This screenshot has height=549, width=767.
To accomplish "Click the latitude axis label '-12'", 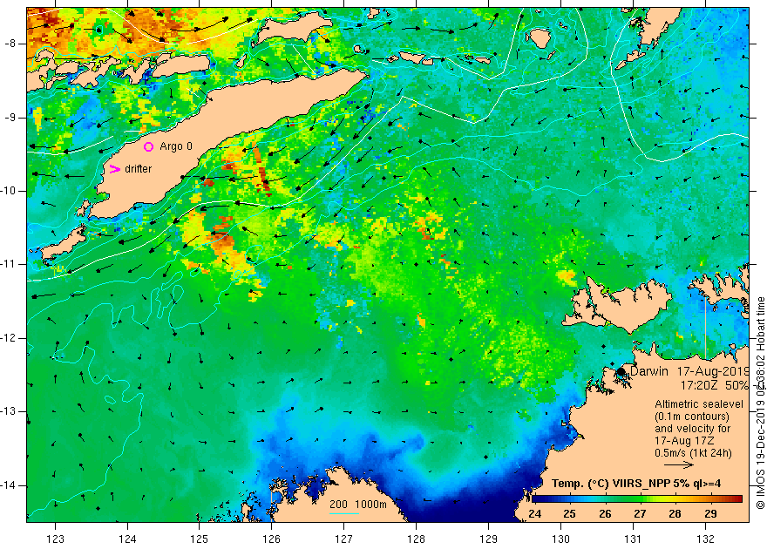I will tap(9, 338).
